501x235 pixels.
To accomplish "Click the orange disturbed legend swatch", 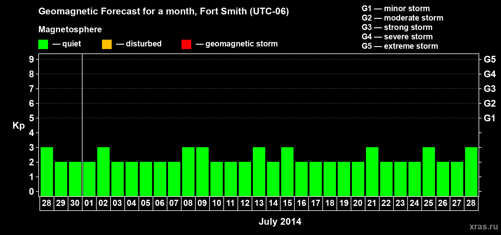I will coord(107,44).
